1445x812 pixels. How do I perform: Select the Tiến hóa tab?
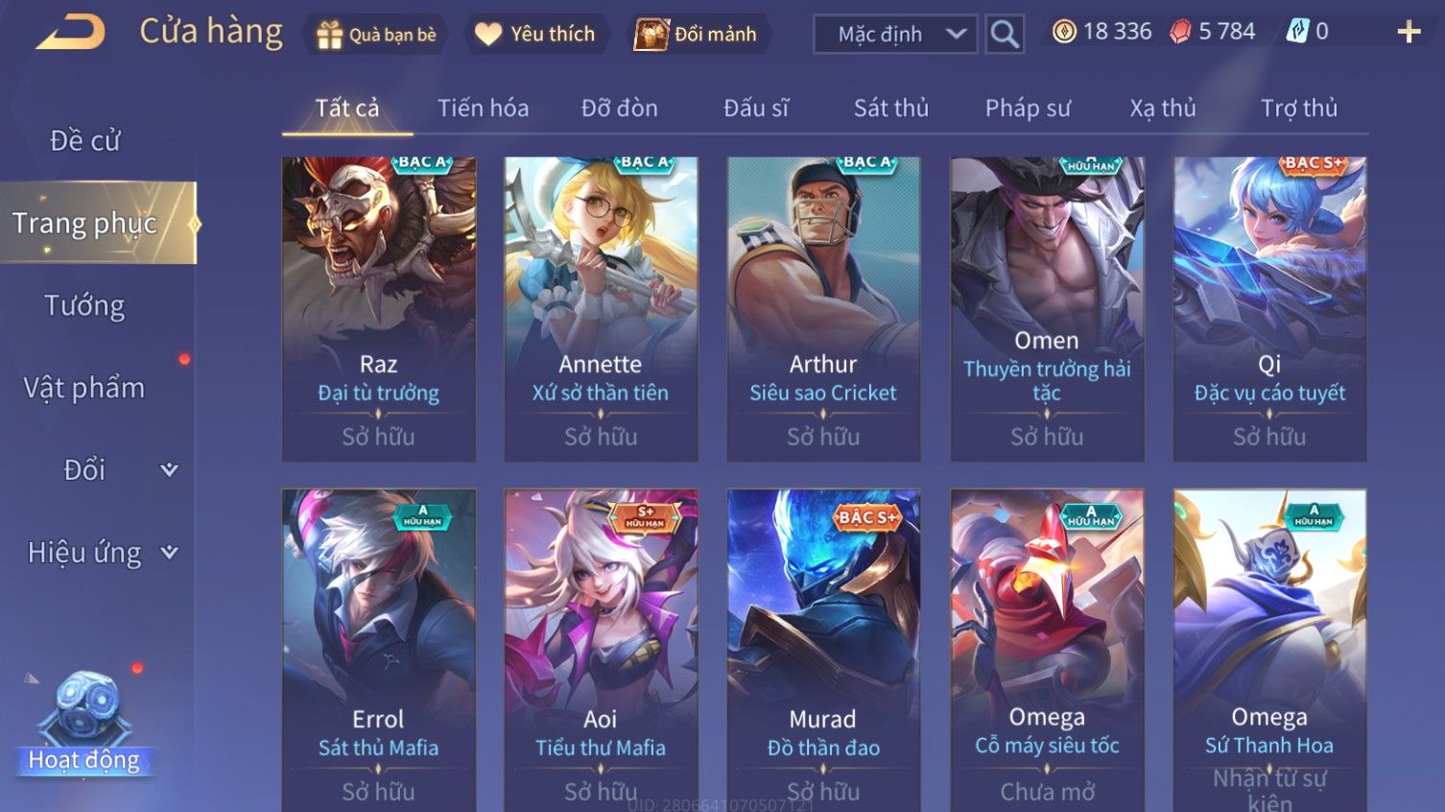coord(483,107)
